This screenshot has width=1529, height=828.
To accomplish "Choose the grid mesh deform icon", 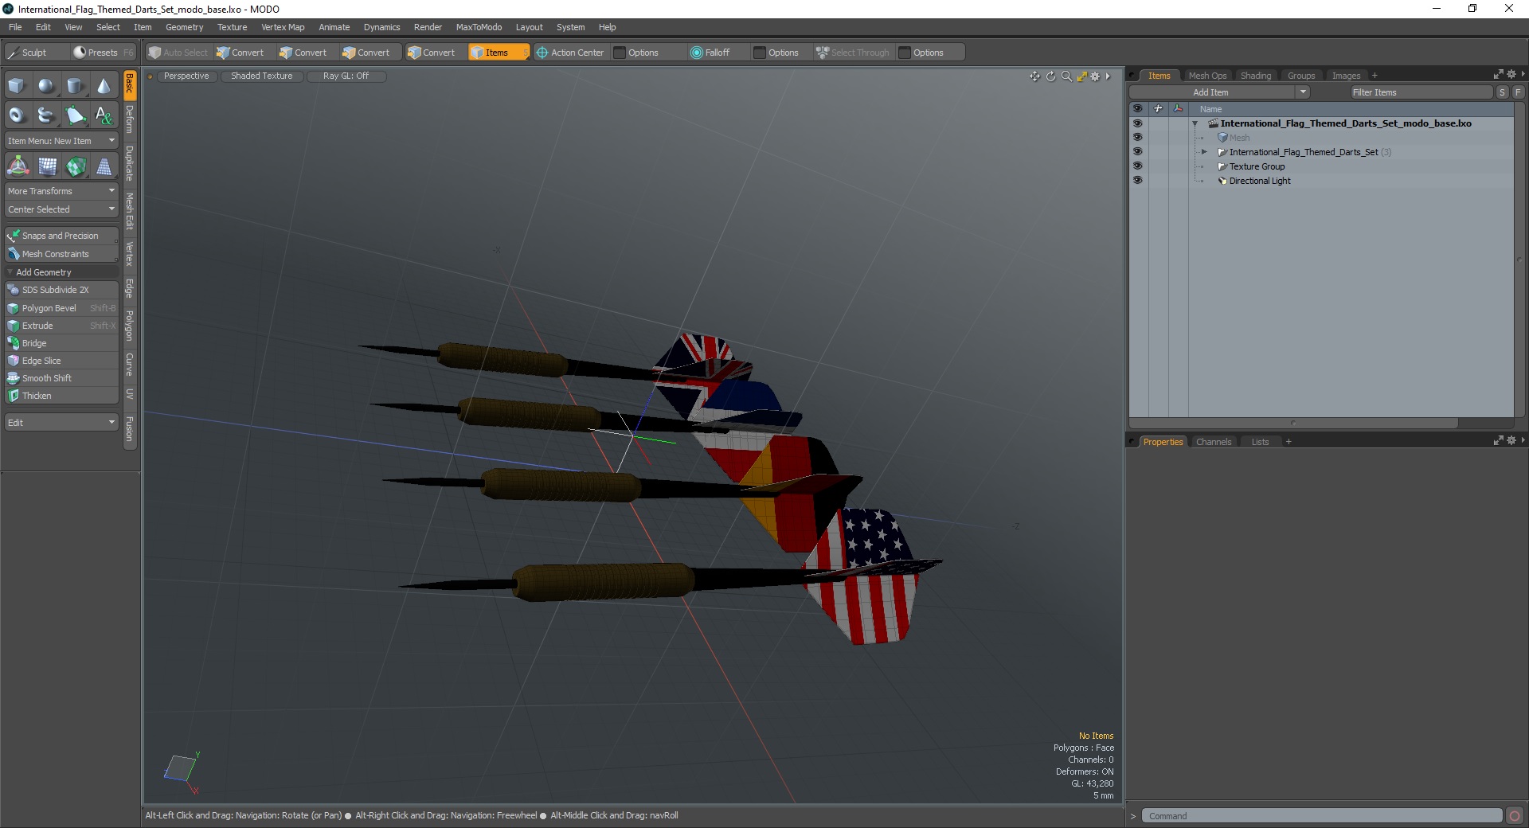I will coord(47,166).
